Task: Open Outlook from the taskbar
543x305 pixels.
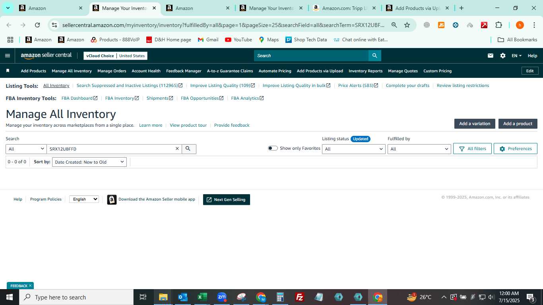Action: click(182, 297)
